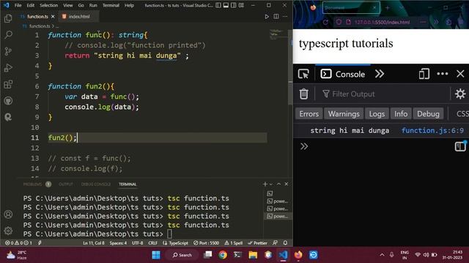Screen dimensions: 469x263
Task: Open the File menu
Action: [18, 5]
